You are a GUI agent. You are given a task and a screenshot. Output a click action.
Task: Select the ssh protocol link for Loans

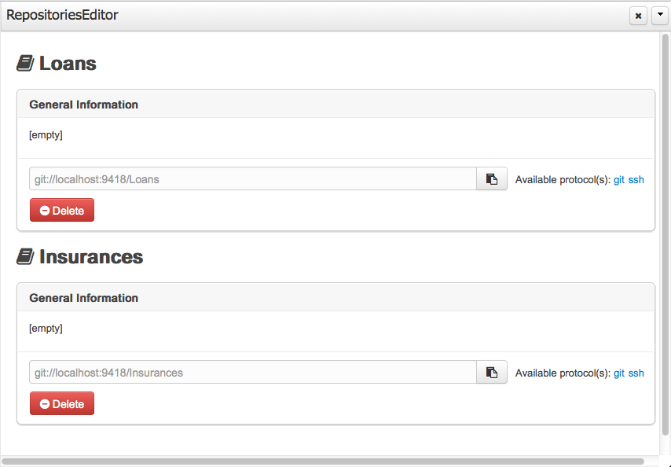click(636, 180)
